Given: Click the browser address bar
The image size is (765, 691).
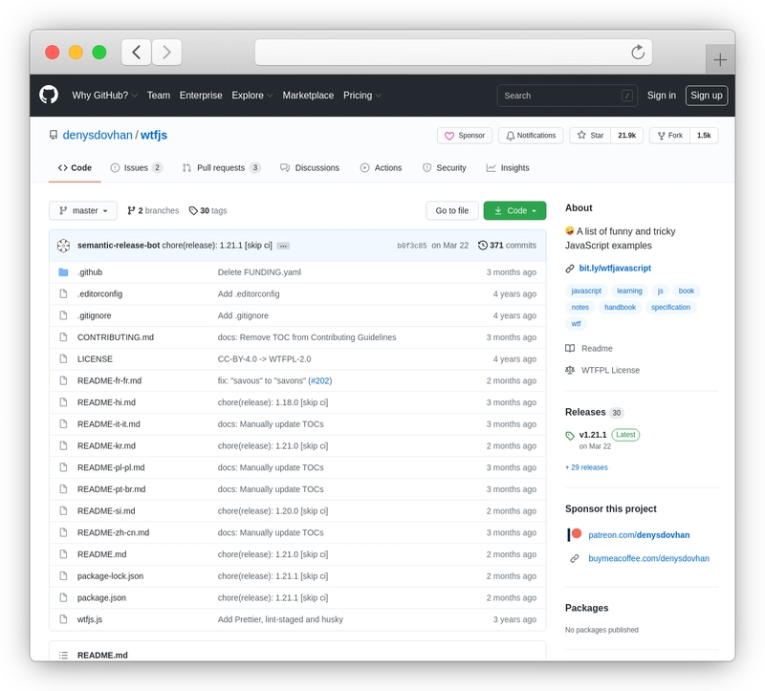Looking at the screenshot, I should pos(453,53).
